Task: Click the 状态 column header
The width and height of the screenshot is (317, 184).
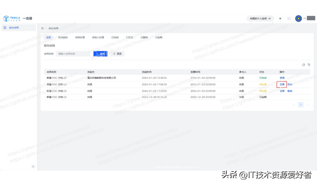Action: [x=262, y=72]
